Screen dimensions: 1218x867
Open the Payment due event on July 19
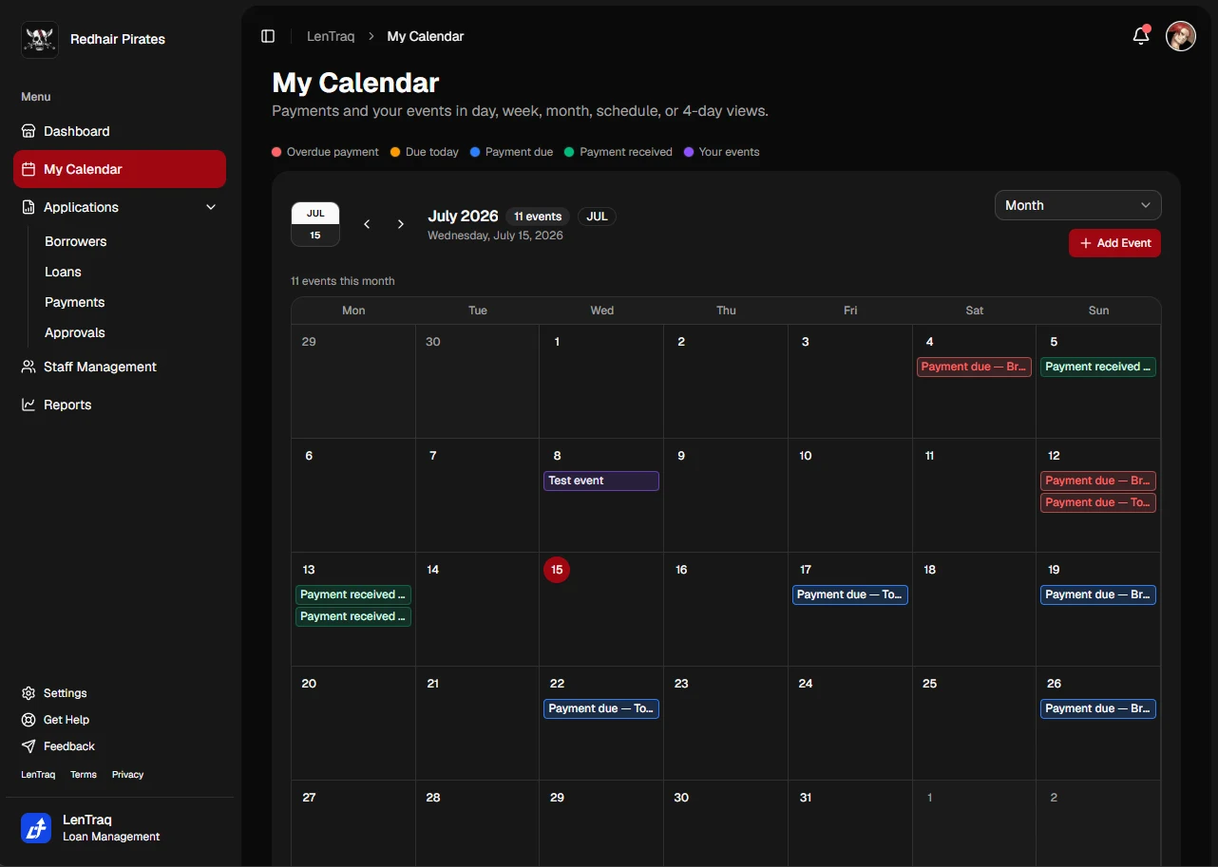tap(1098, 594)
